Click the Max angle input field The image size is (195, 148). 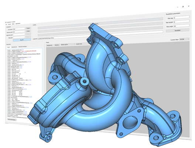coord(181,26)
